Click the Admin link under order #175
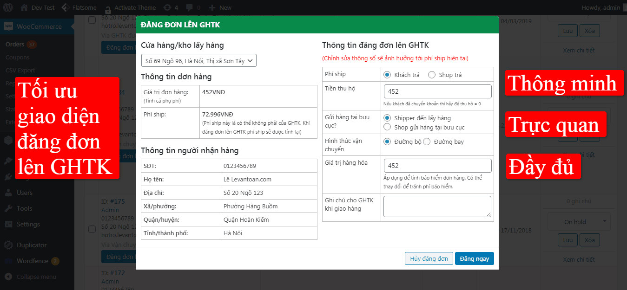The height and width of the screenshot is (290, 627). pos(110,210)
